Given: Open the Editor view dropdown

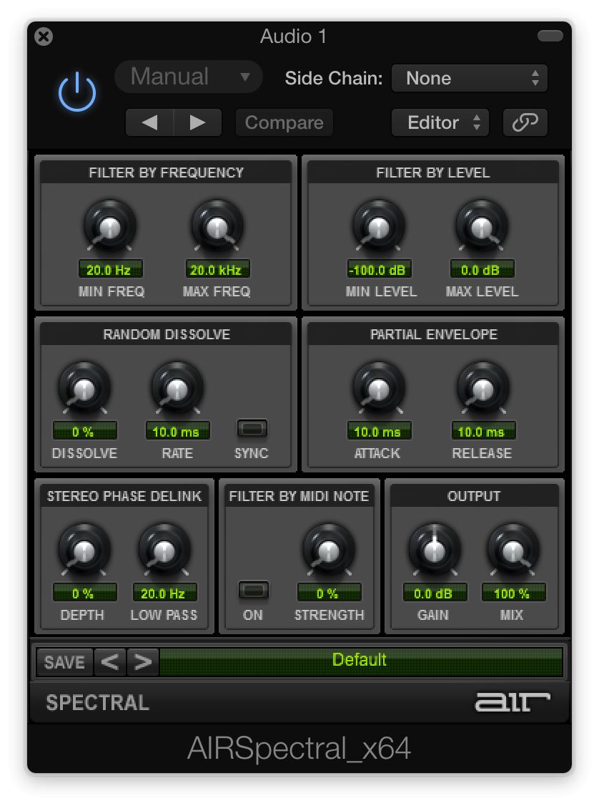Looking at the screenshot, I should (440, 122).
